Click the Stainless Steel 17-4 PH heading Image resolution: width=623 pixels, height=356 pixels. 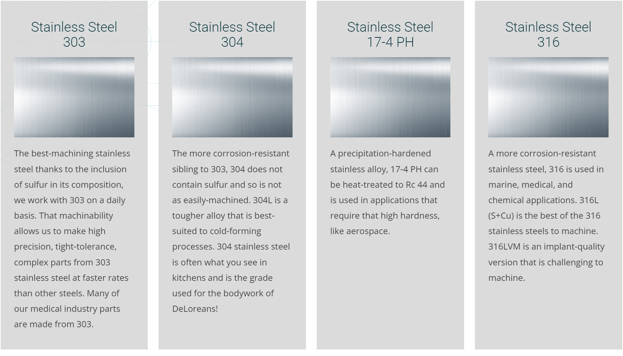390,35
